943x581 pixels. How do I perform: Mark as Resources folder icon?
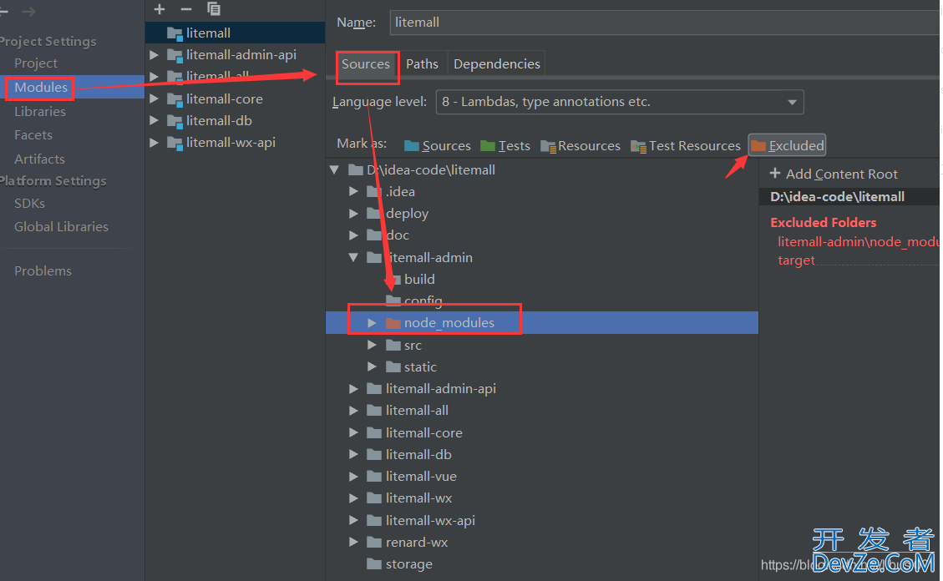click(548, 146)
